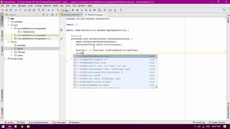
Task: Expand the mipmap folder
Action: [x=12, y=52]
